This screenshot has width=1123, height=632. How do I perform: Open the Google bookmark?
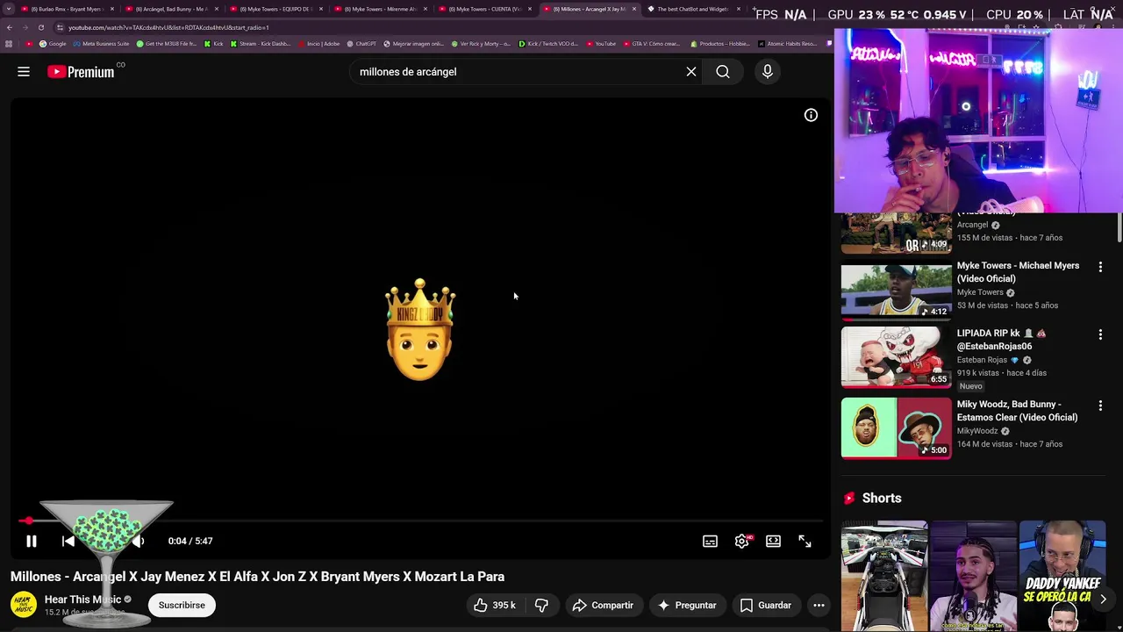[x=53, y=44]
